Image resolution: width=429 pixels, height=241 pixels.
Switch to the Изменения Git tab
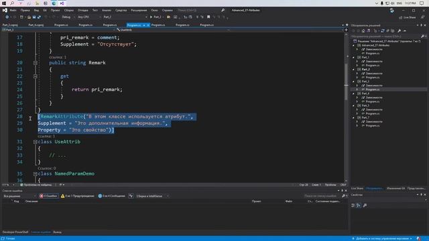pyautogui.click(x=395, y=188)
